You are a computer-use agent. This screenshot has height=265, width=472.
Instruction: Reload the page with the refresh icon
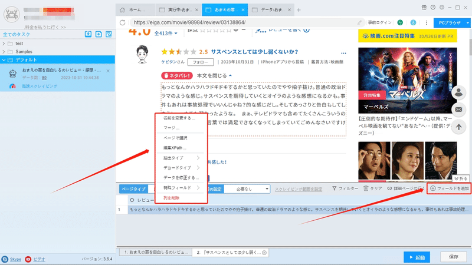pyautogui.click(x=122, y=22)
